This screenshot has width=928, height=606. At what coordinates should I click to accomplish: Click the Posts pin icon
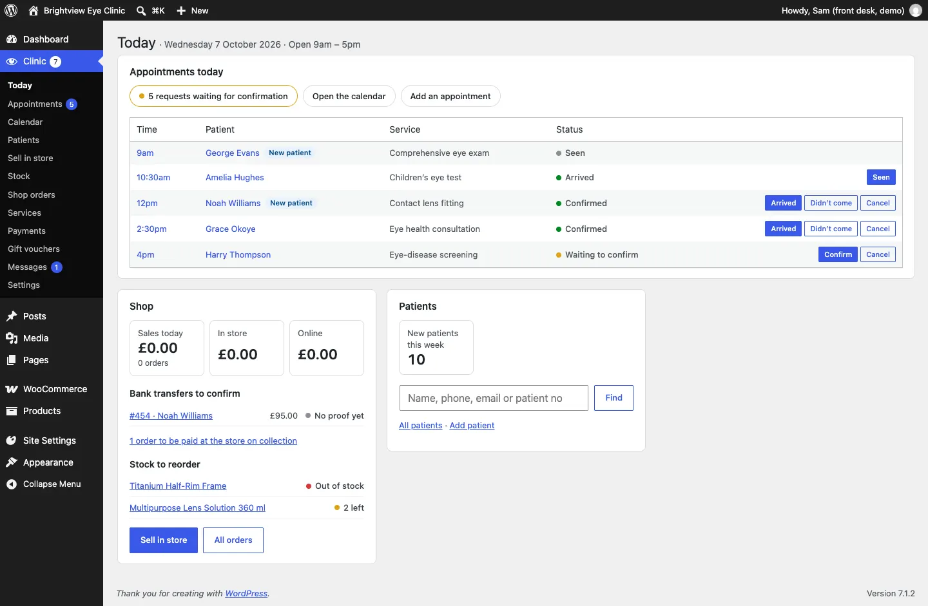(12, 316)
